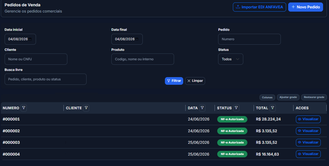The height and width of the screenshot is (166, 329).
Task: Select order number #000002
Action: (11, 131)
